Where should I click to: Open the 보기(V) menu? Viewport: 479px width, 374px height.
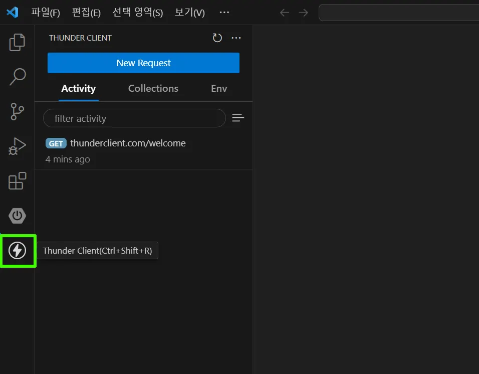tap(190, 13)
